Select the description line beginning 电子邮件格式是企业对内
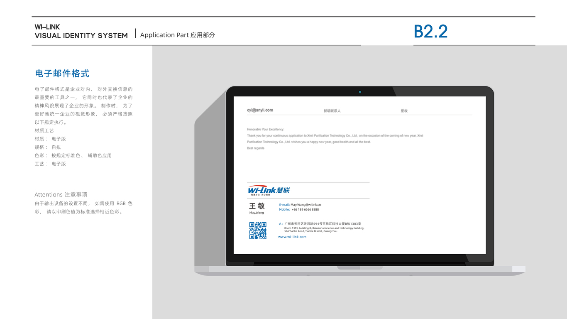Viewport: 567px width, 319px height. 84,89
